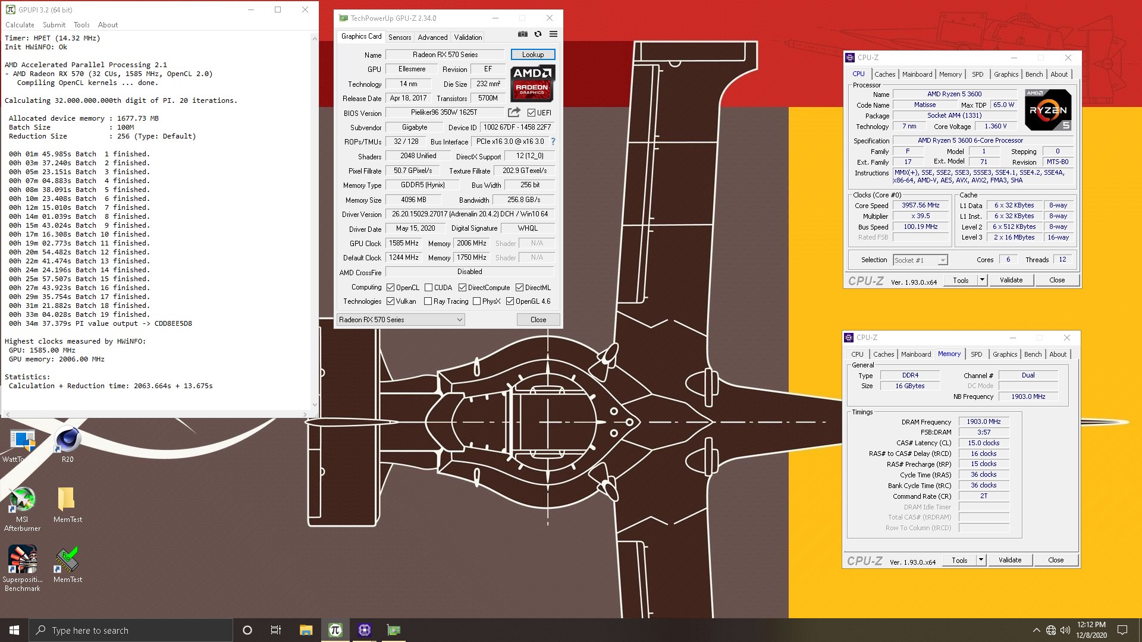Click Close in lower CPU-Z window
1142x642 pixels.
pyautogui.click(x=1056, y=560)
